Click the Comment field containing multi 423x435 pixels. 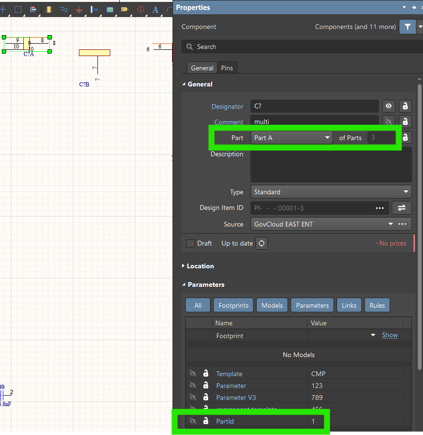(x=315, y=122)
